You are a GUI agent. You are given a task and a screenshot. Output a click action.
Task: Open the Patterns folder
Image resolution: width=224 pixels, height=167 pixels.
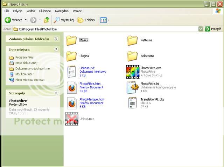(132, 40)
